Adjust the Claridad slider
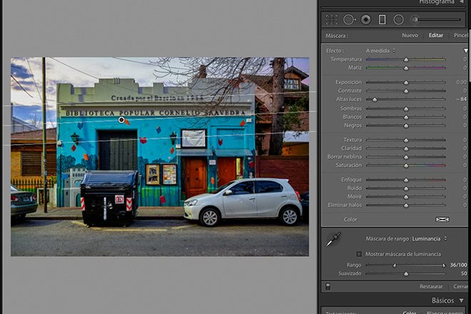This screenshot has width=471, height=314. (406, 148)
